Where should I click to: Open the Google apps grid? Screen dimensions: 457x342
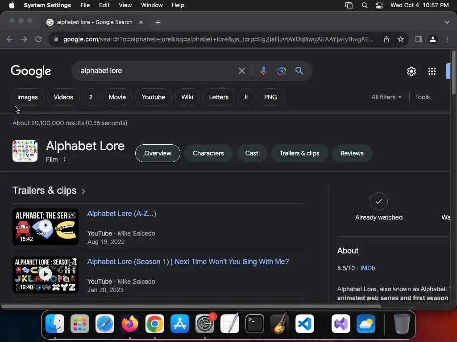coord(432,71)
